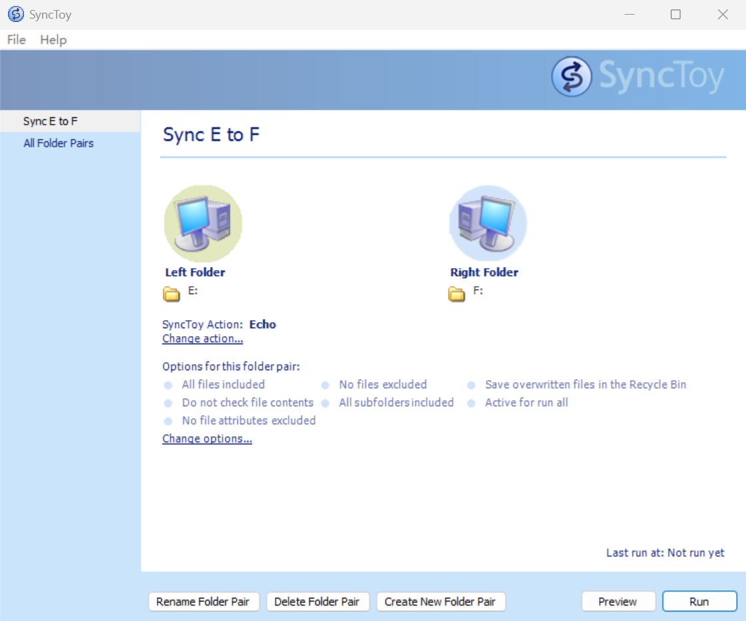Click the Left Folder computer icon
This screenshot has height=621, width=746.
pyautogui.click(x=203, y=223)
